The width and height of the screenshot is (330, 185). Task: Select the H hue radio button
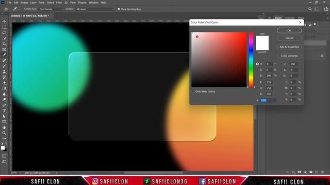coord(257,64)
